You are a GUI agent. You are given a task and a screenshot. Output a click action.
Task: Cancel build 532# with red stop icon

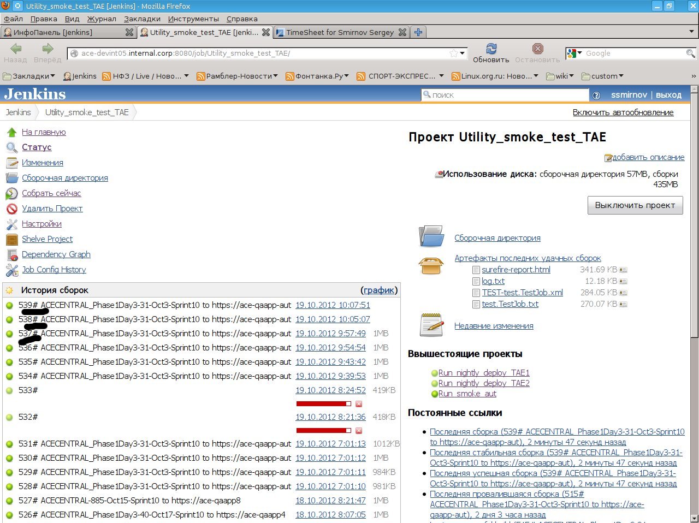pos(359,431)
